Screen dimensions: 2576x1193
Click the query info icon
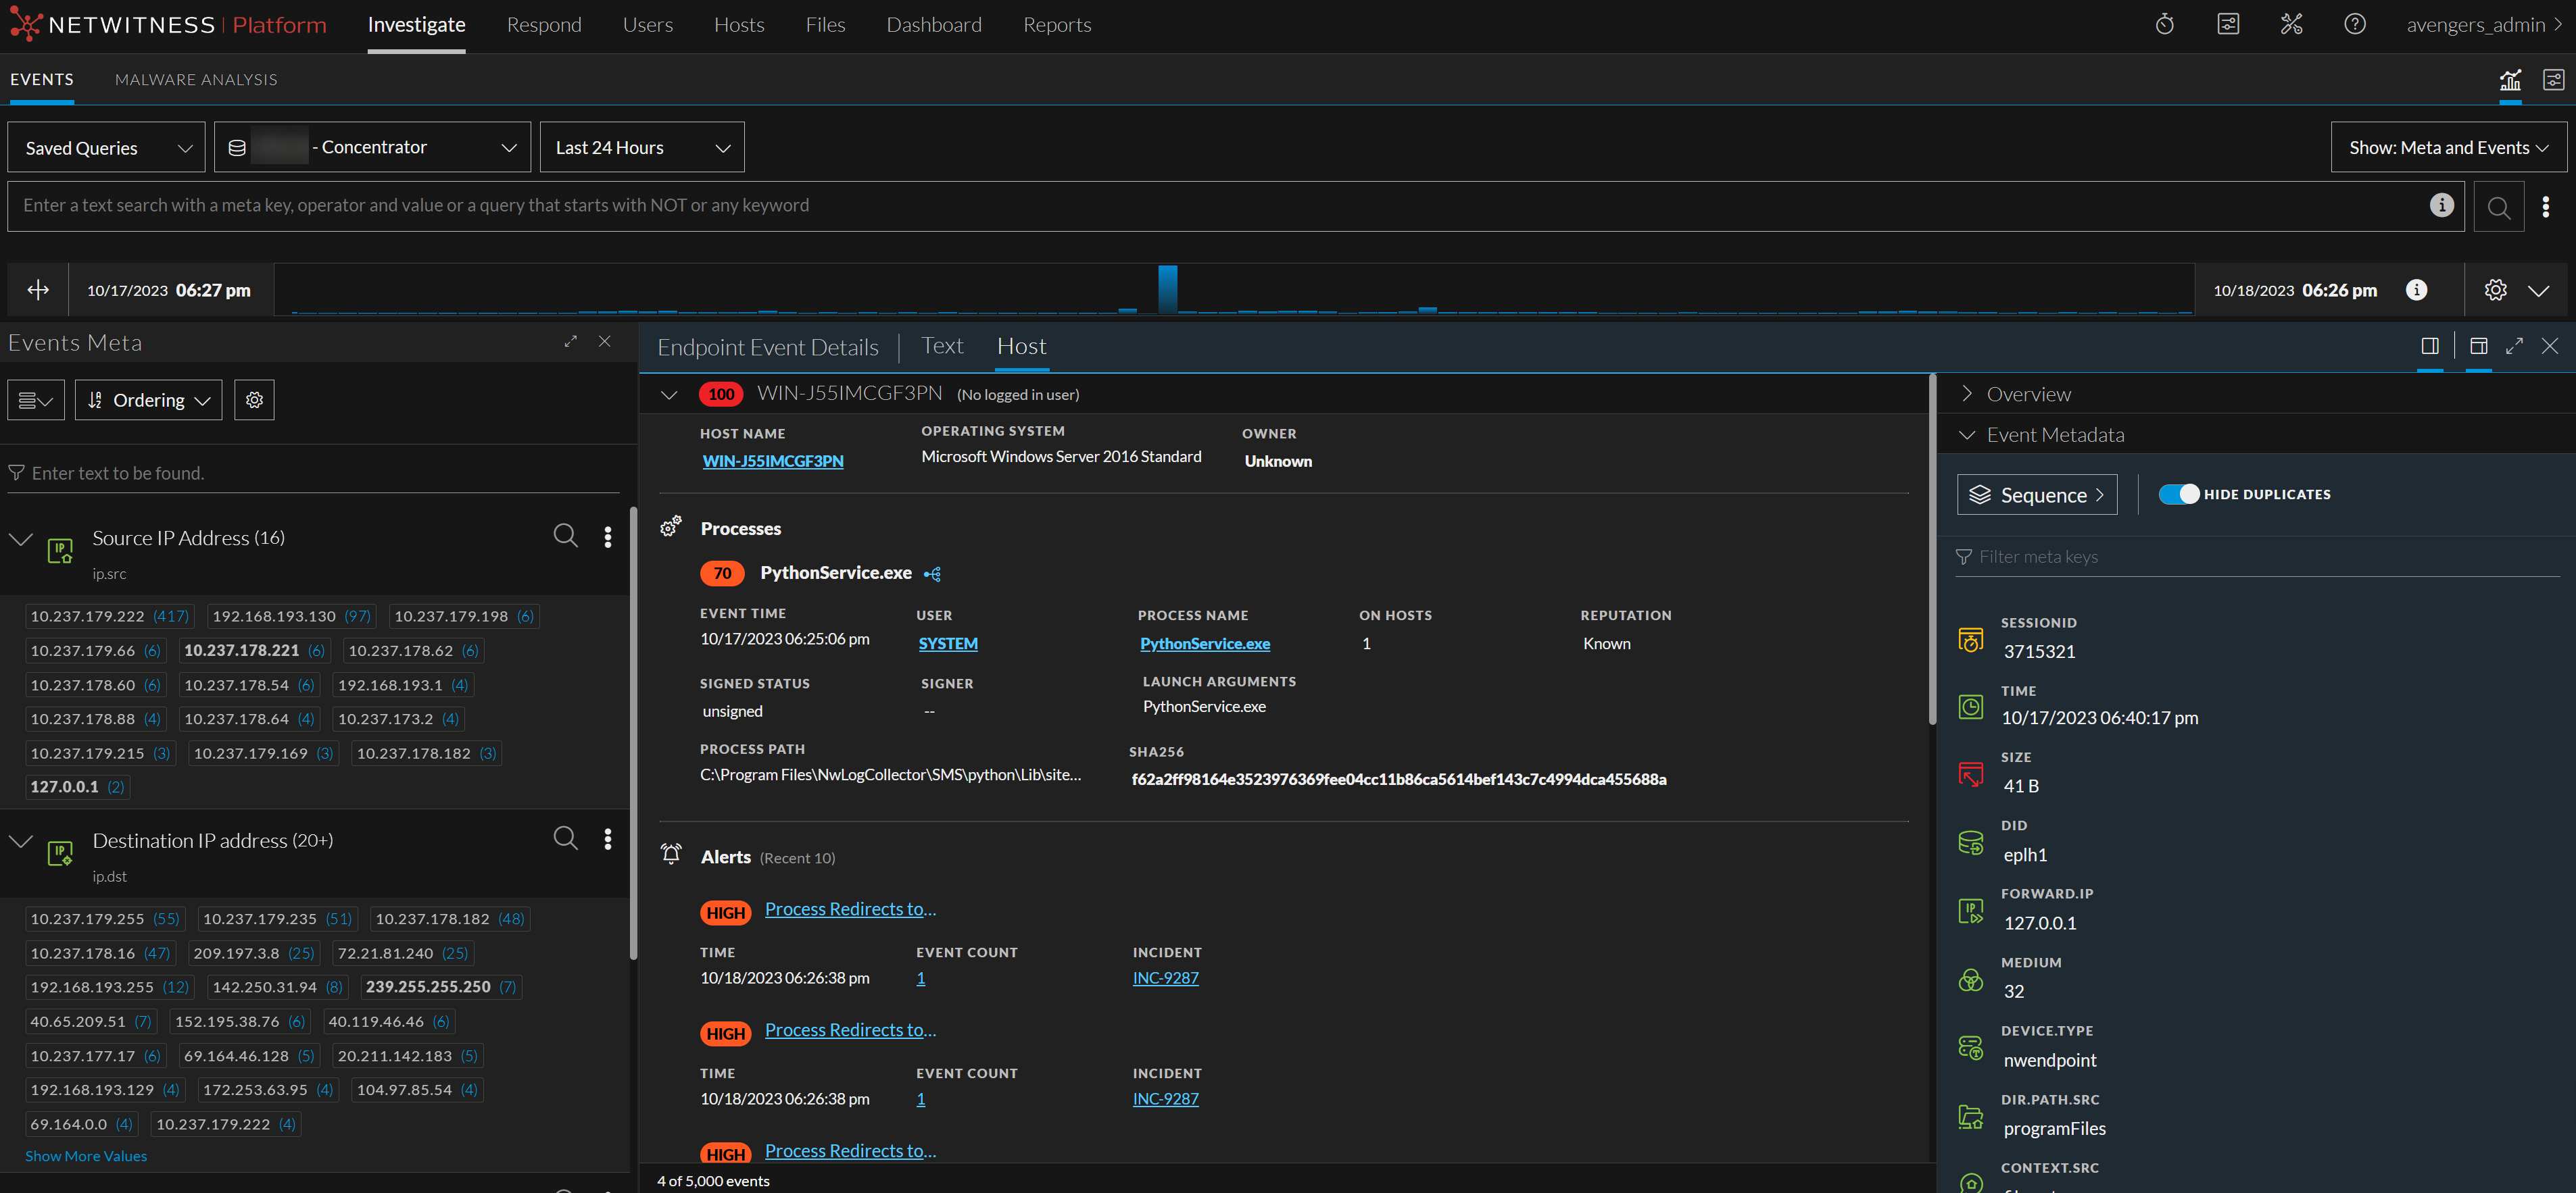2441,205
